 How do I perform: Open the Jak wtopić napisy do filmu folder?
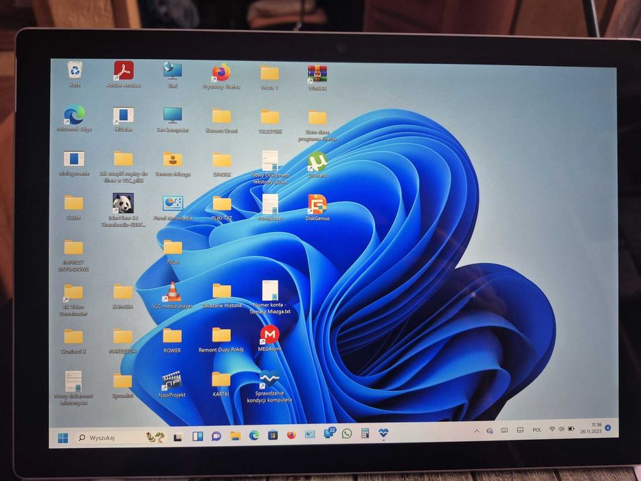click(123, 167)
